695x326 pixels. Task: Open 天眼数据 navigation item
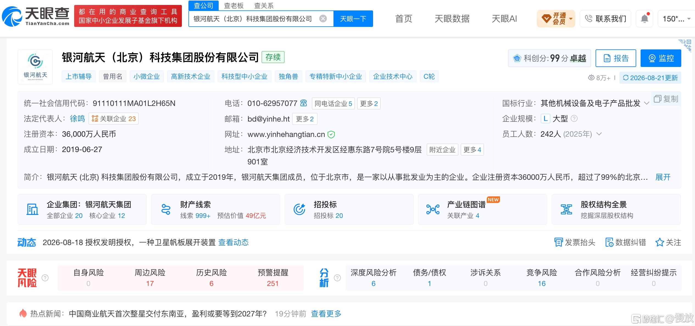pos(452,19)
